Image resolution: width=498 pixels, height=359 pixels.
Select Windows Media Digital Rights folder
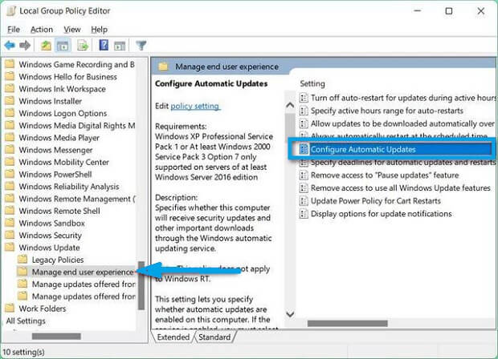(77, 126)
